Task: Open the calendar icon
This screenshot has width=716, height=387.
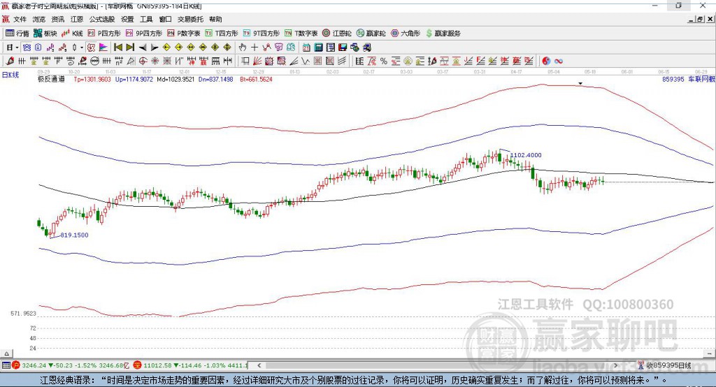Action: coord(306,48)
